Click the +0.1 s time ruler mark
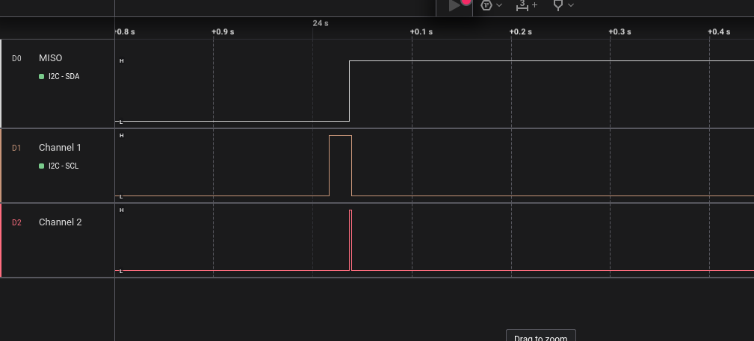 click(421, 31)
